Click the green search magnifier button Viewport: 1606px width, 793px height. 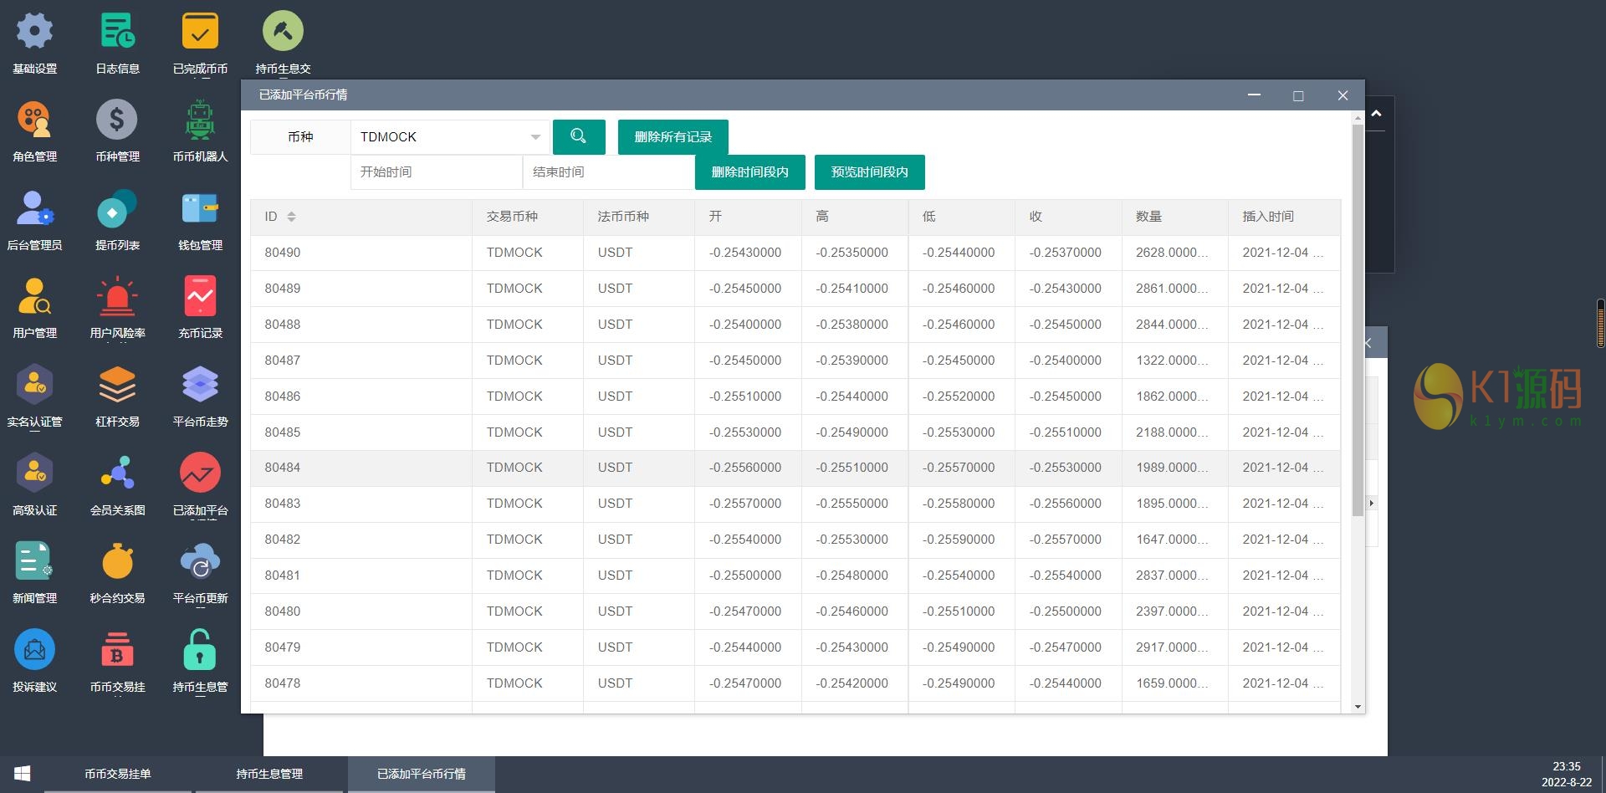click(x=578, y=137)
